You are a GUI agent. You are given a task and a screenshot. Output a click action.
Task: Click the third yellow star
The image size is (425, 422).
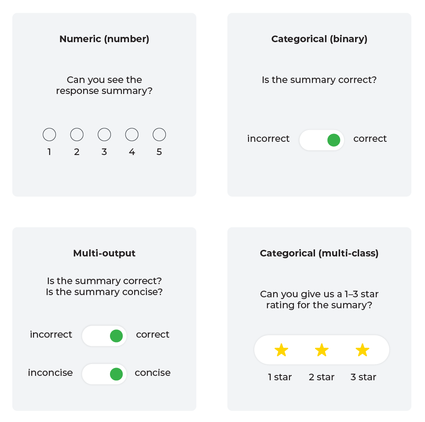[363, 350]
